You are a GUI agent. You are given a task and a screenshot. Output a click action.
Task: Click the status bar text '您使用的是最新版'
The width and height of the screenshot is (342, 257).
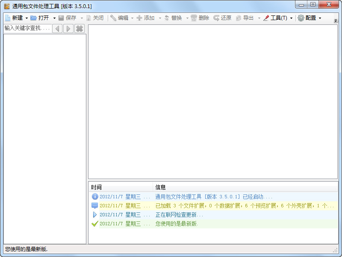coord(26,249)
